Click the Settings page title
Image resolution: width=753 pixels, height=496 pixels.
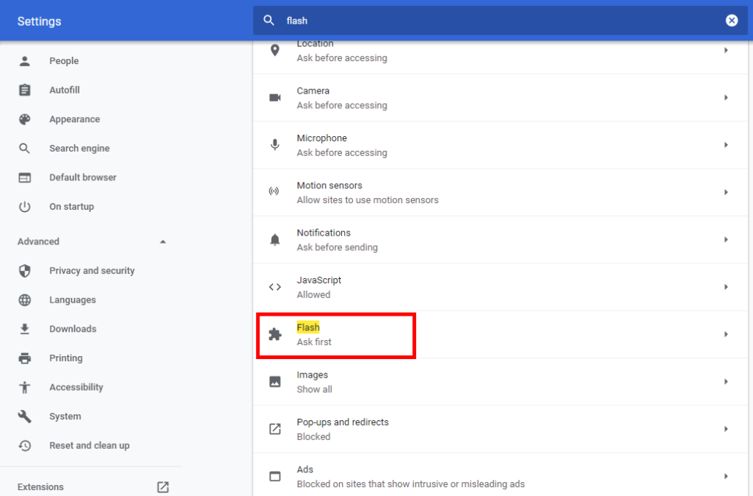pyautogui.click(x=40, y=21)
